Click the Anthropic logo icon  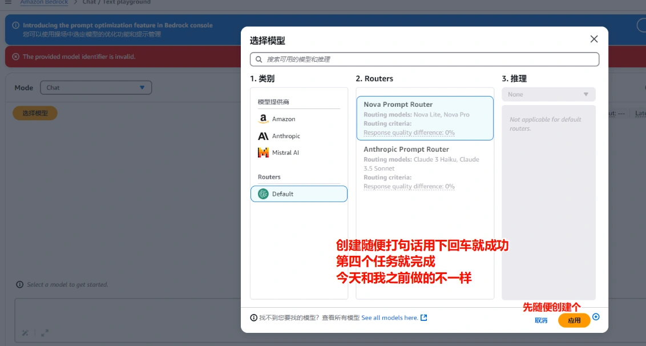[x=263, y=136]
